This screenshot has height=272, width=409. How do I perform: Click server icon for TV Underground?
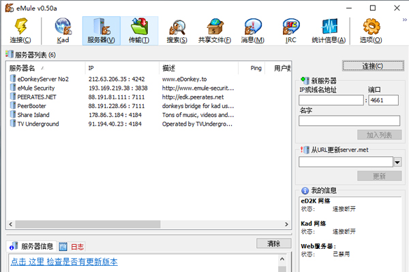coord(13,123)
